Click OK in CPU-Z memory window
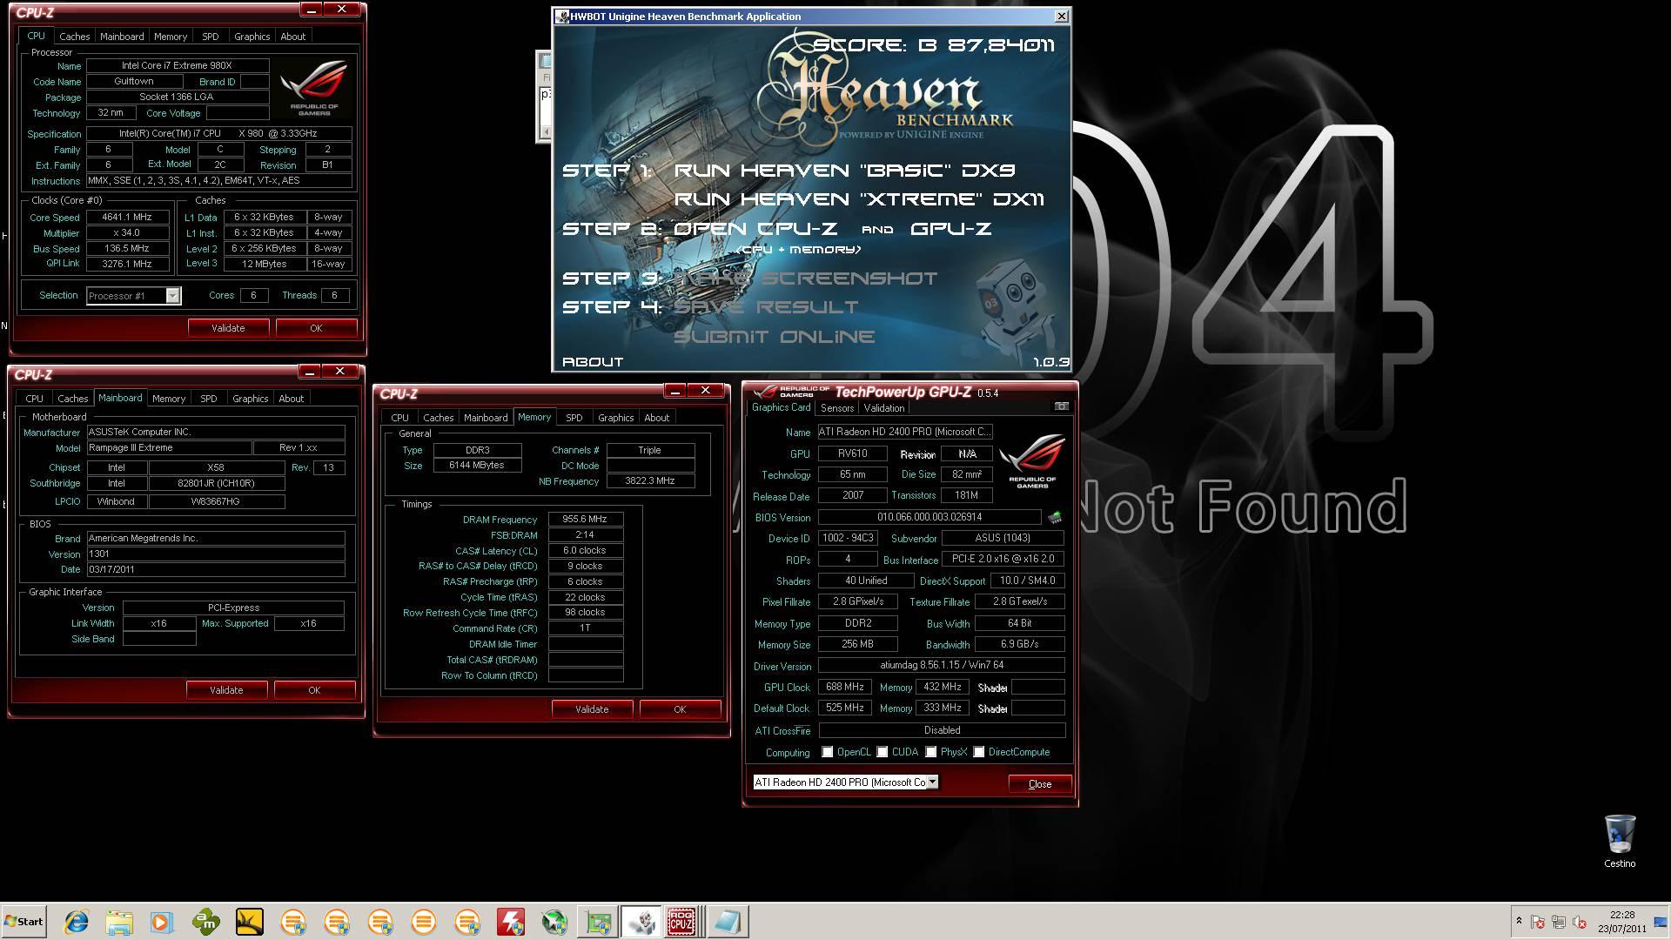The image size is (1671, 940). [680, 709]
